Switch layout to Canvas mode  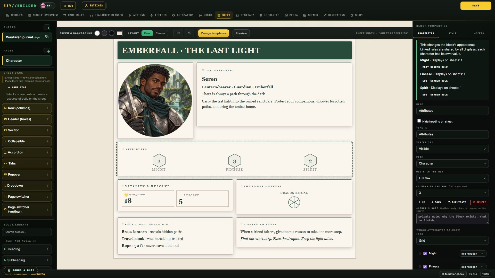[x=160, y=33]
